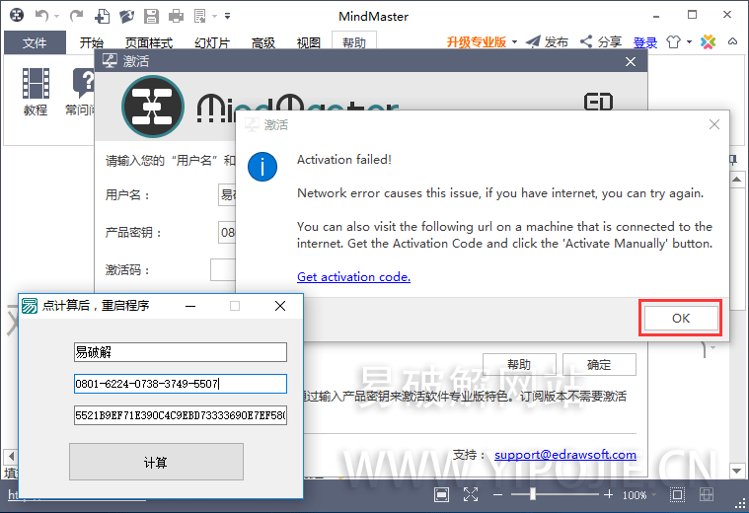The height and width of the screenshot is (513, 749).
Task: Click the 易破解 username field in keygen
Action: (181, 352)
